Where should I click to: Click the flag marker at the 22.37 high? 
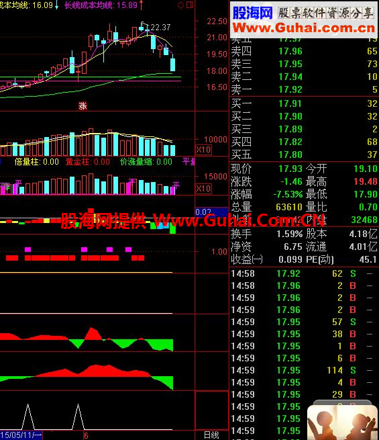click(x=142, y=24)
